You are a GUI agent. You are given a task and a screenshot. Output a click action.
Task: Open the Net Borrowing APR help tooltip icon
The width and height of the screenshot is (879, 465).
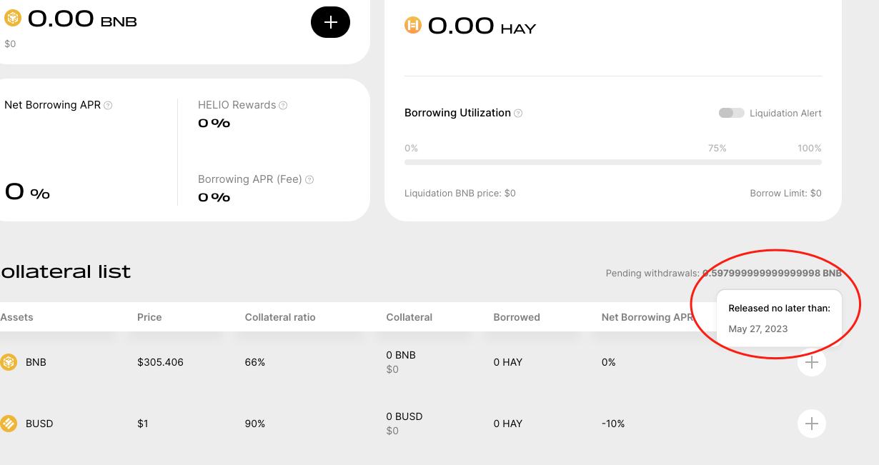108,106
